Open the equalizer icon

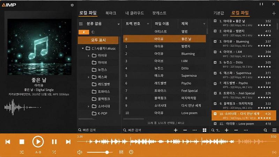121,152
